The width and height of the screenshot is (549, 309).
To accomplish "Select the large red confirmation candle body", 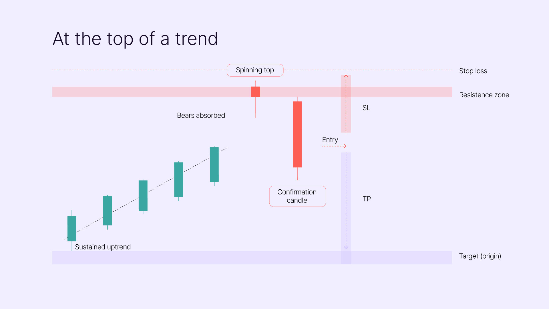I will [297, 134].
